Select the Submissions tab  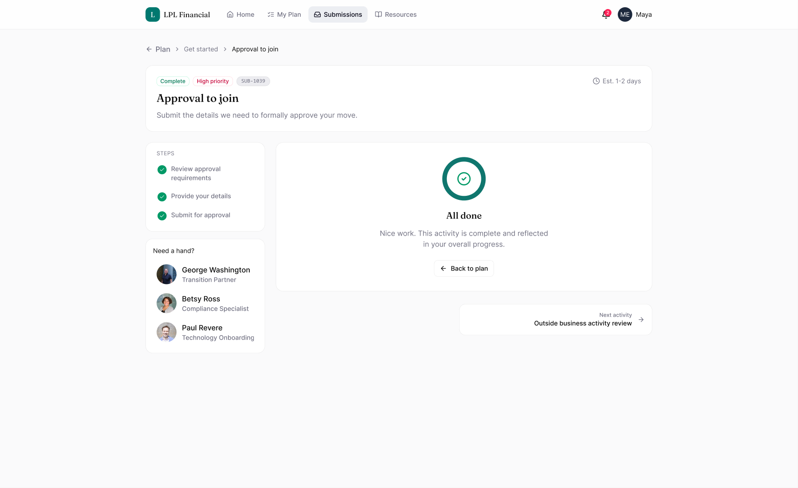point(338,14)
